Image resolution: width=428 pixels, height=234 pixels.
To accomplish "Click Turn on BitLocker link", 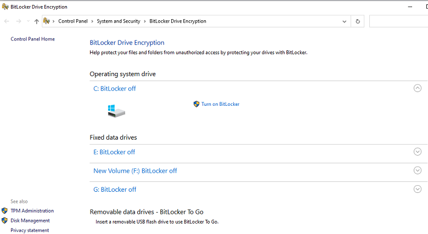I will pyautogui.click(x=220, y=104).
